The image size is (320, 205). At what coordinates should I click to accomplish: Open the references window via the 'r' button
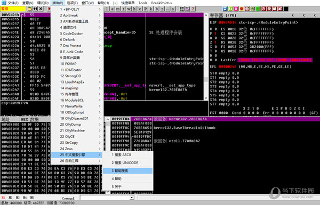point(162,9)
